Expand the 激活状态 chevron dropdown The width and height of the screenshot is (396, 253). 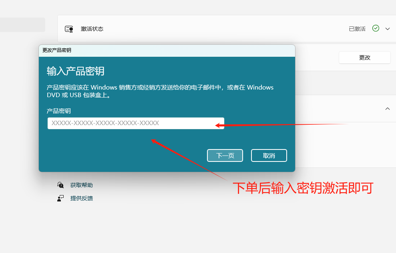pos(388,29)
